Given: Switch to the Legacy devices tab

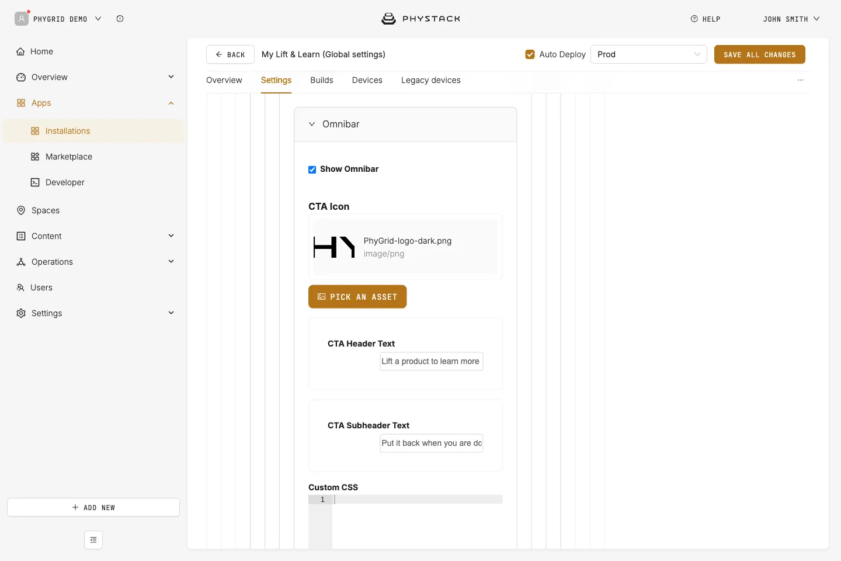Looking at the screenshot, I should coord(431,80).
